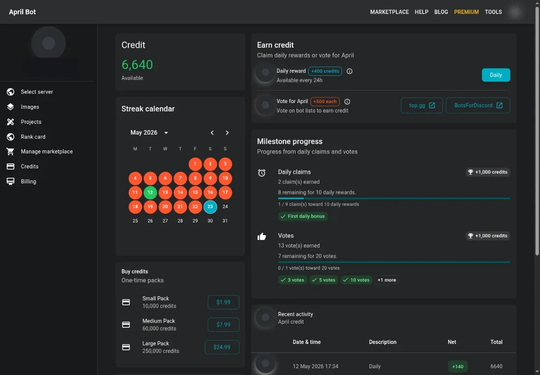Click the Description column header
This screenshot has width=540, height=375.
(x=383, y=342)
